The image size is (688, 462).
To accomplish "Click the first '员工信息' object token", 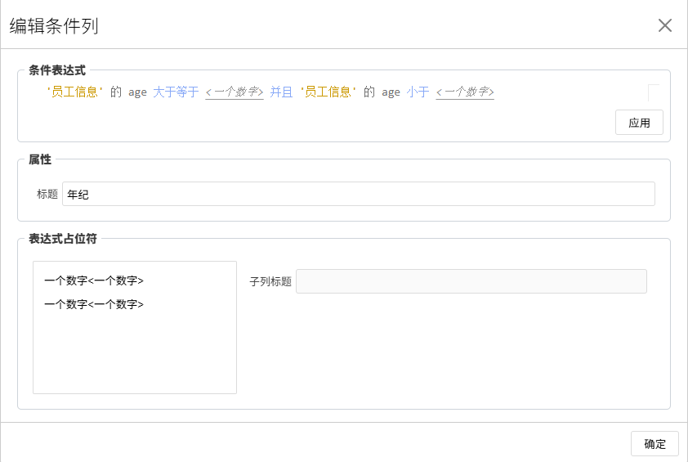I will click(x=75, y=92).
